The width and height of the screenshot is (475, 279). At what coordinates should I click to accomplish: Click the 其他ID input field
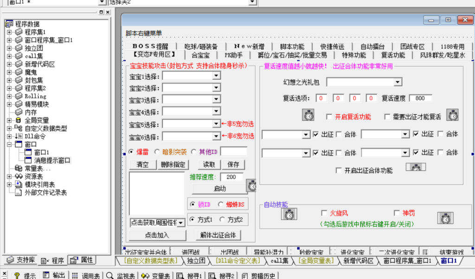tap(234, 151)
